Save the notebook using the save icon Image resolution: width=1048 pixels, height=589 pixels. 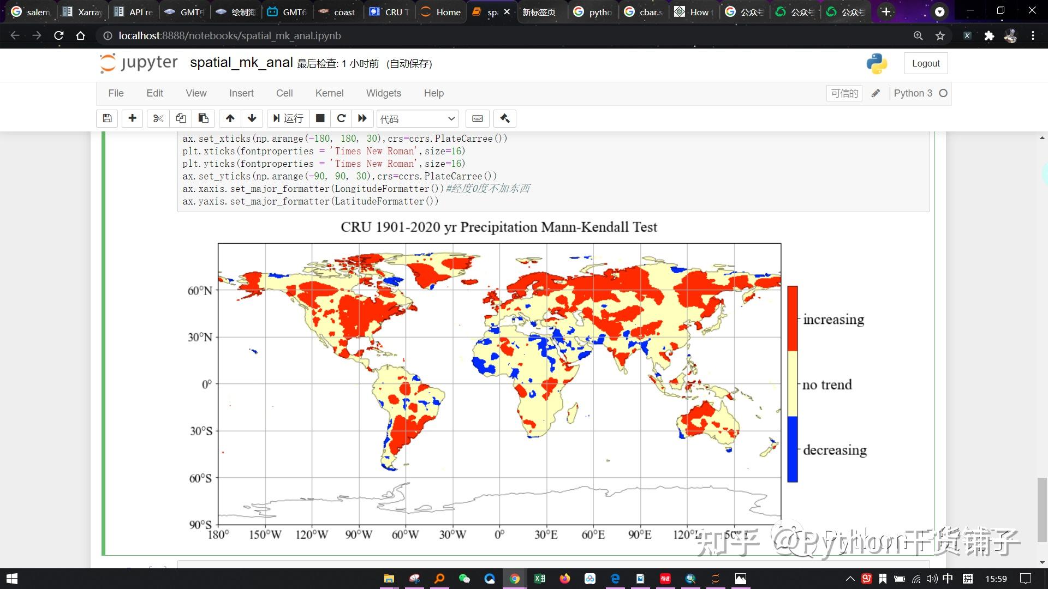107,118
